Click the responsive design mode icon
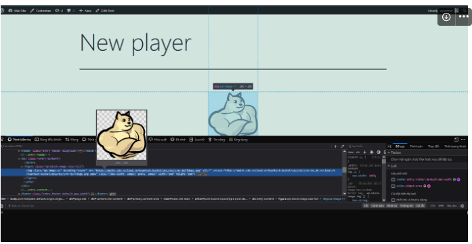Screen dimensions: 472x244 [456, 140]
